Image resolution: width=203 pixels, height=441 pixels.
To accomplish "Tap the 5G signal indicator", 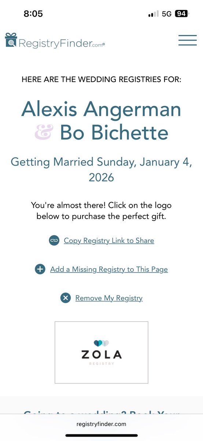I will [167, 14].
